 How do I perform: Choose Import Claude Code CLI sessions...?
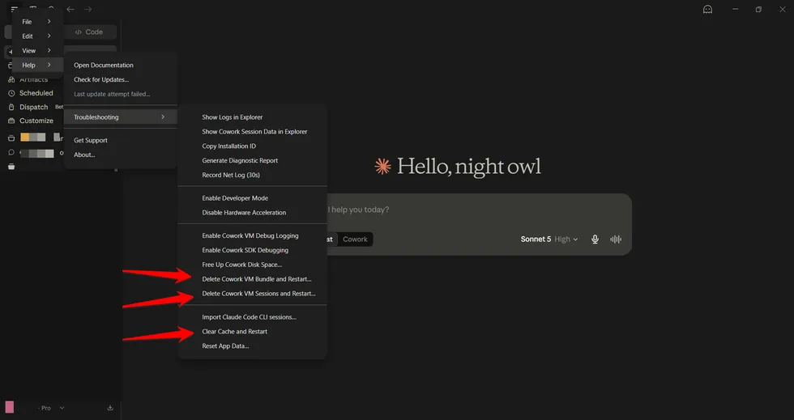252,316
